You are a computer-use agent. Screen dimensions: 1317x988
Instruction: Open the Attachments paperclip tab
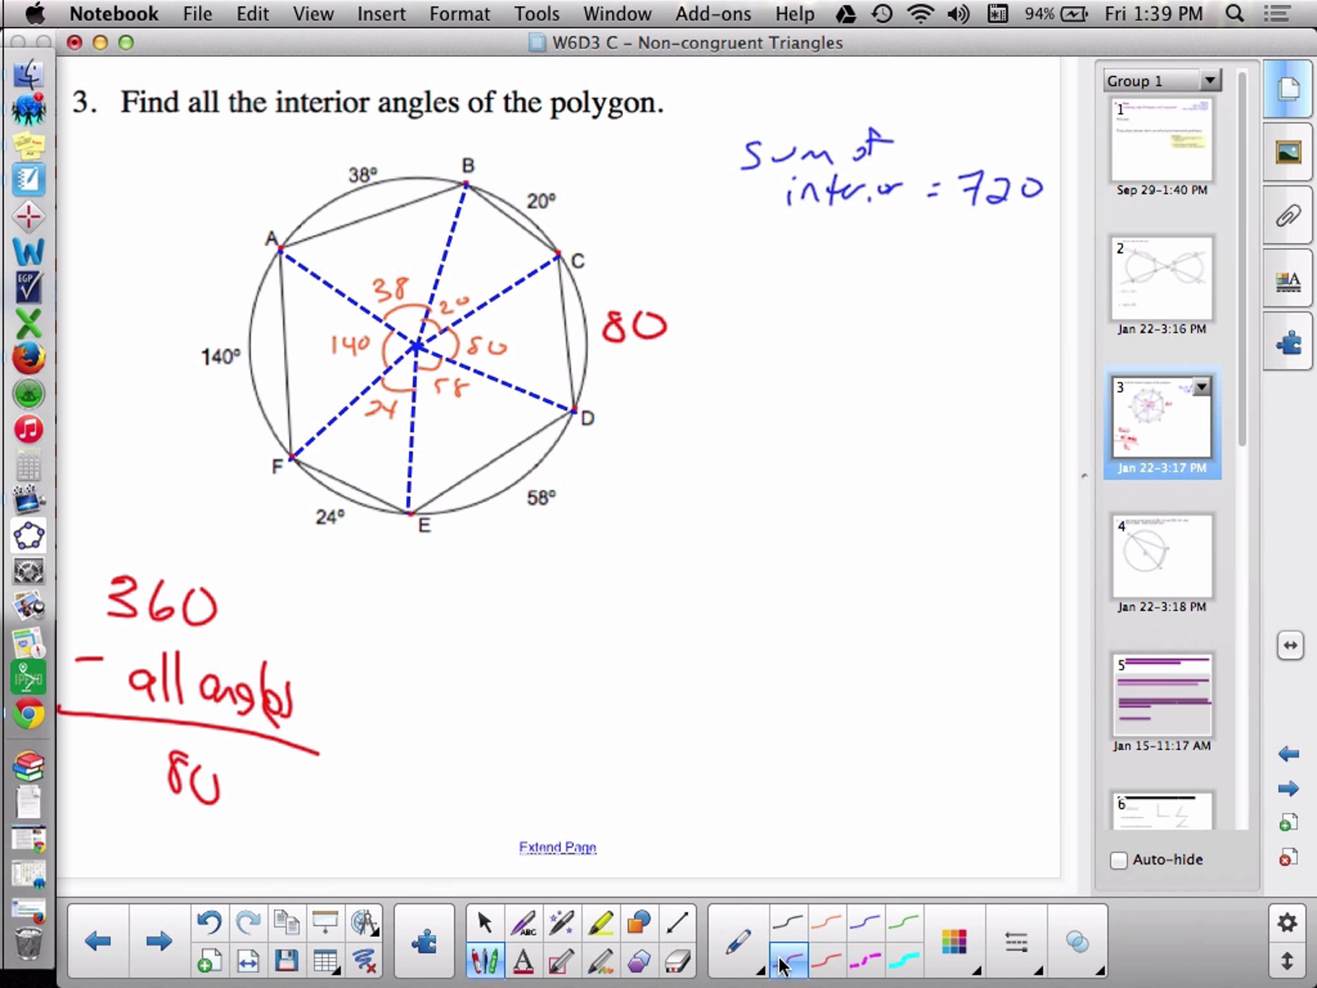[x=1288, y=216]
